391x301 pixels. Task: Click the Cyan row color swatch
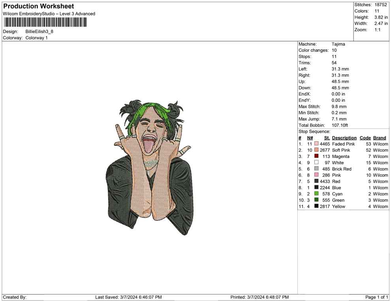(x=316, y=194)
